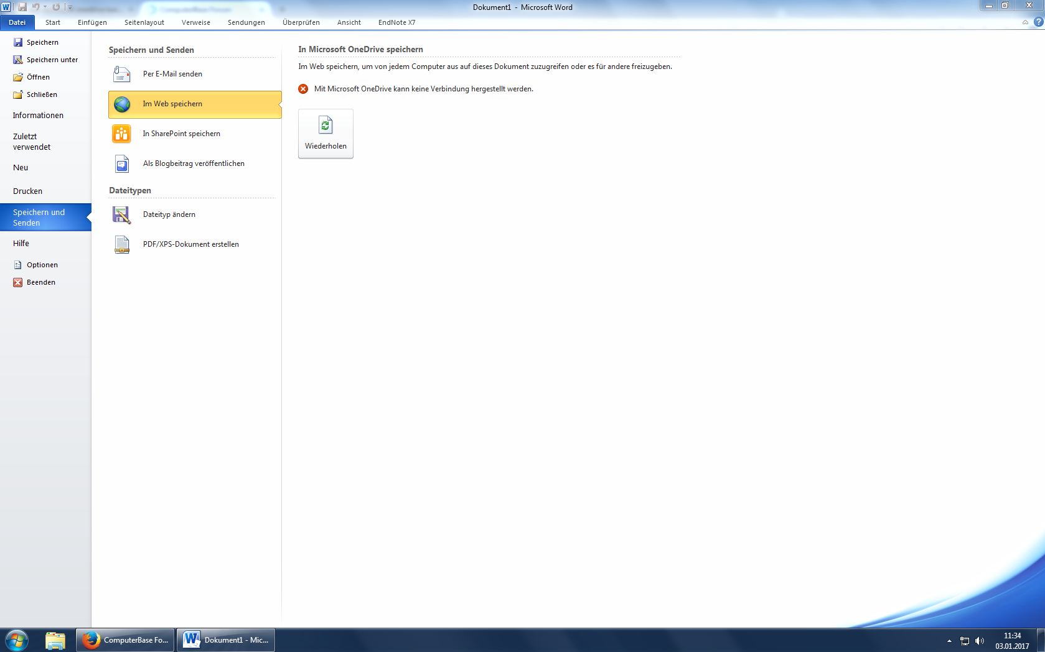Open the Neu document page
The height and width of the screenshot is (652, 1045).
(x=21, y=168)
